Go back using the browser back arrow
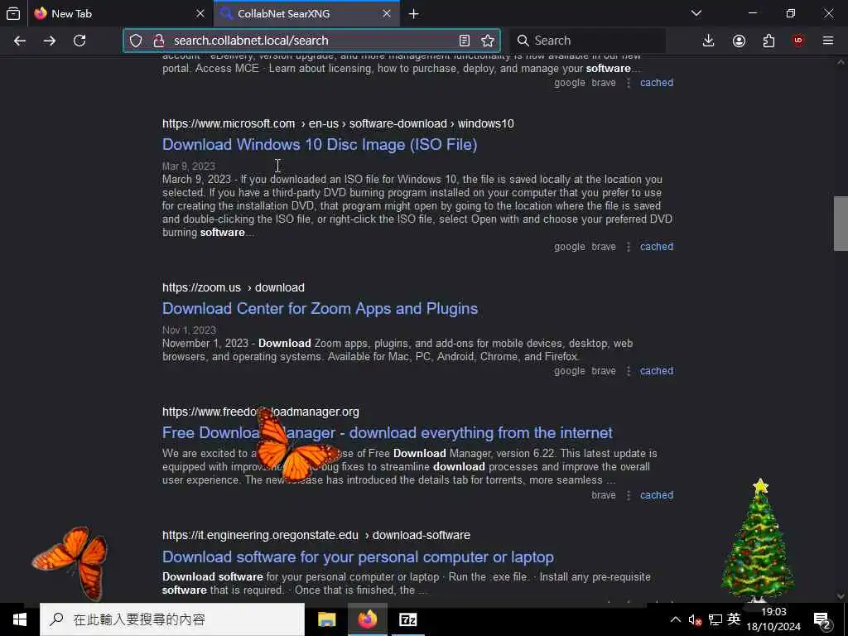The width and height of the screenshot is (848, 636). tap(20, 41)
